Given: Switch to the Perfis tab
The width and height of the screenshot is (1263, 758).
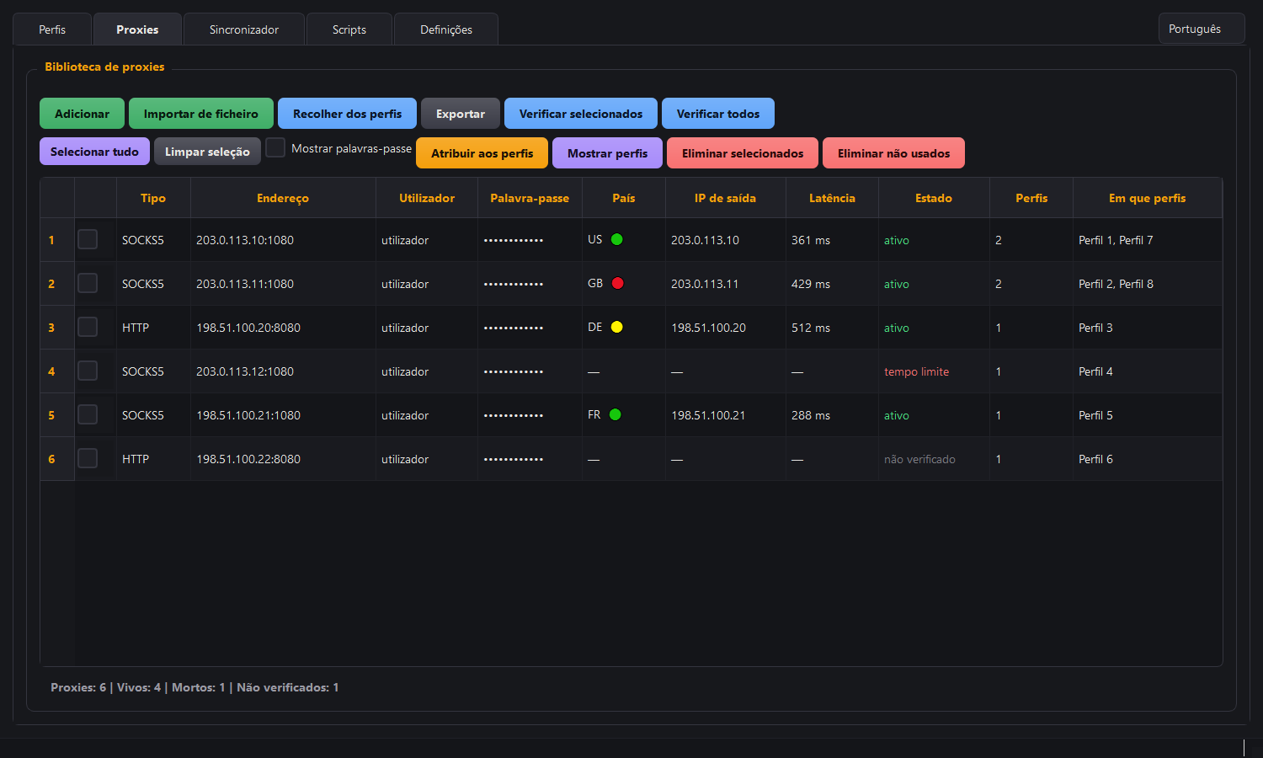Looking at the screenshot, I should [52, 29].
